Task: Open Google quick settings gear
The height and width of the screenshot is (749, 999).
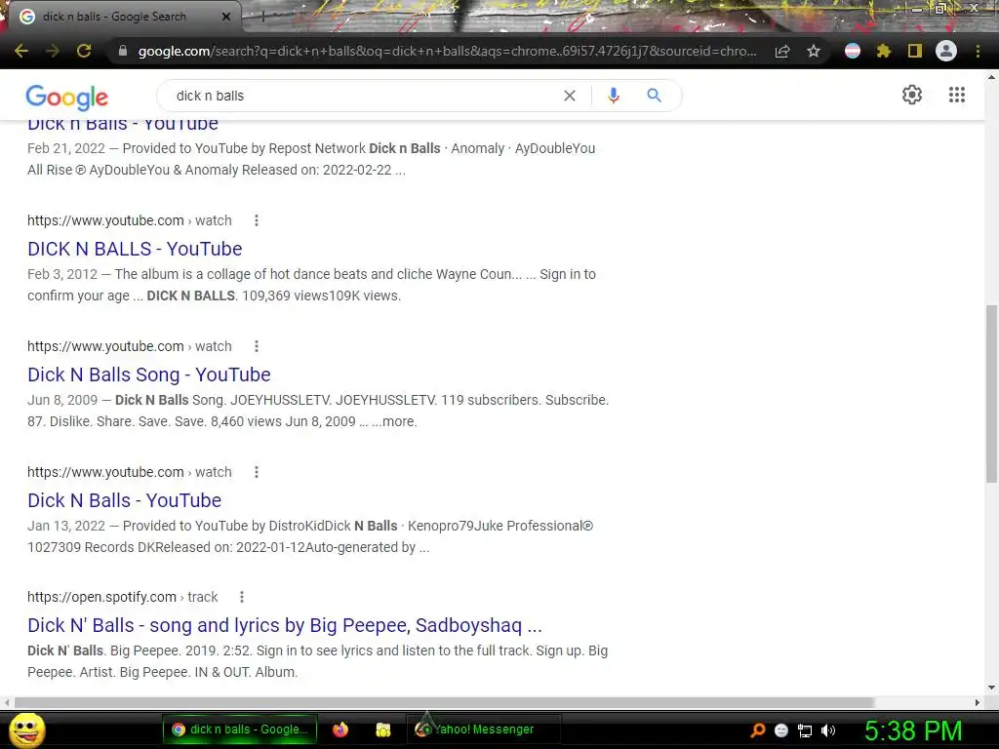Action: click(912, 95)
